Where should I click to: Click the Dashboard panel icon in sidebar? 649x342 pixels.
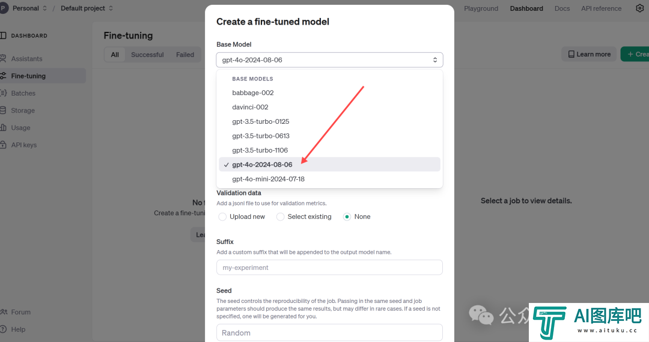pyautogui.click(x=3, y=35)
